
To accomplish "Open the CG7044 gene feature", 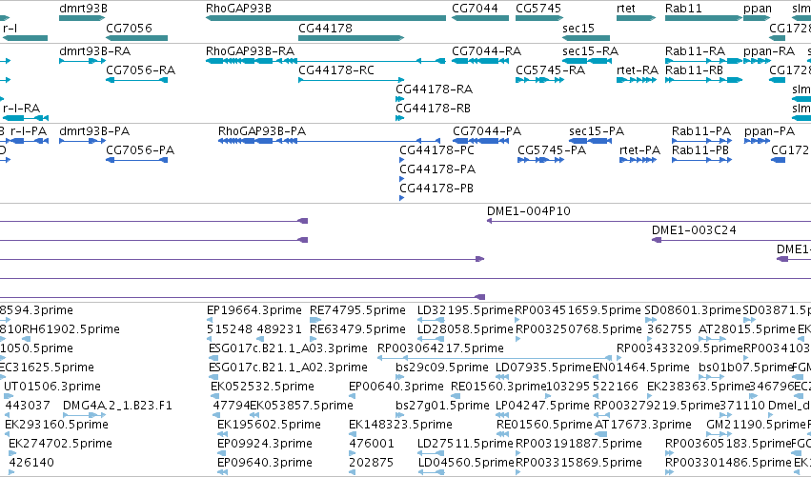I will (x=480, y=18).
